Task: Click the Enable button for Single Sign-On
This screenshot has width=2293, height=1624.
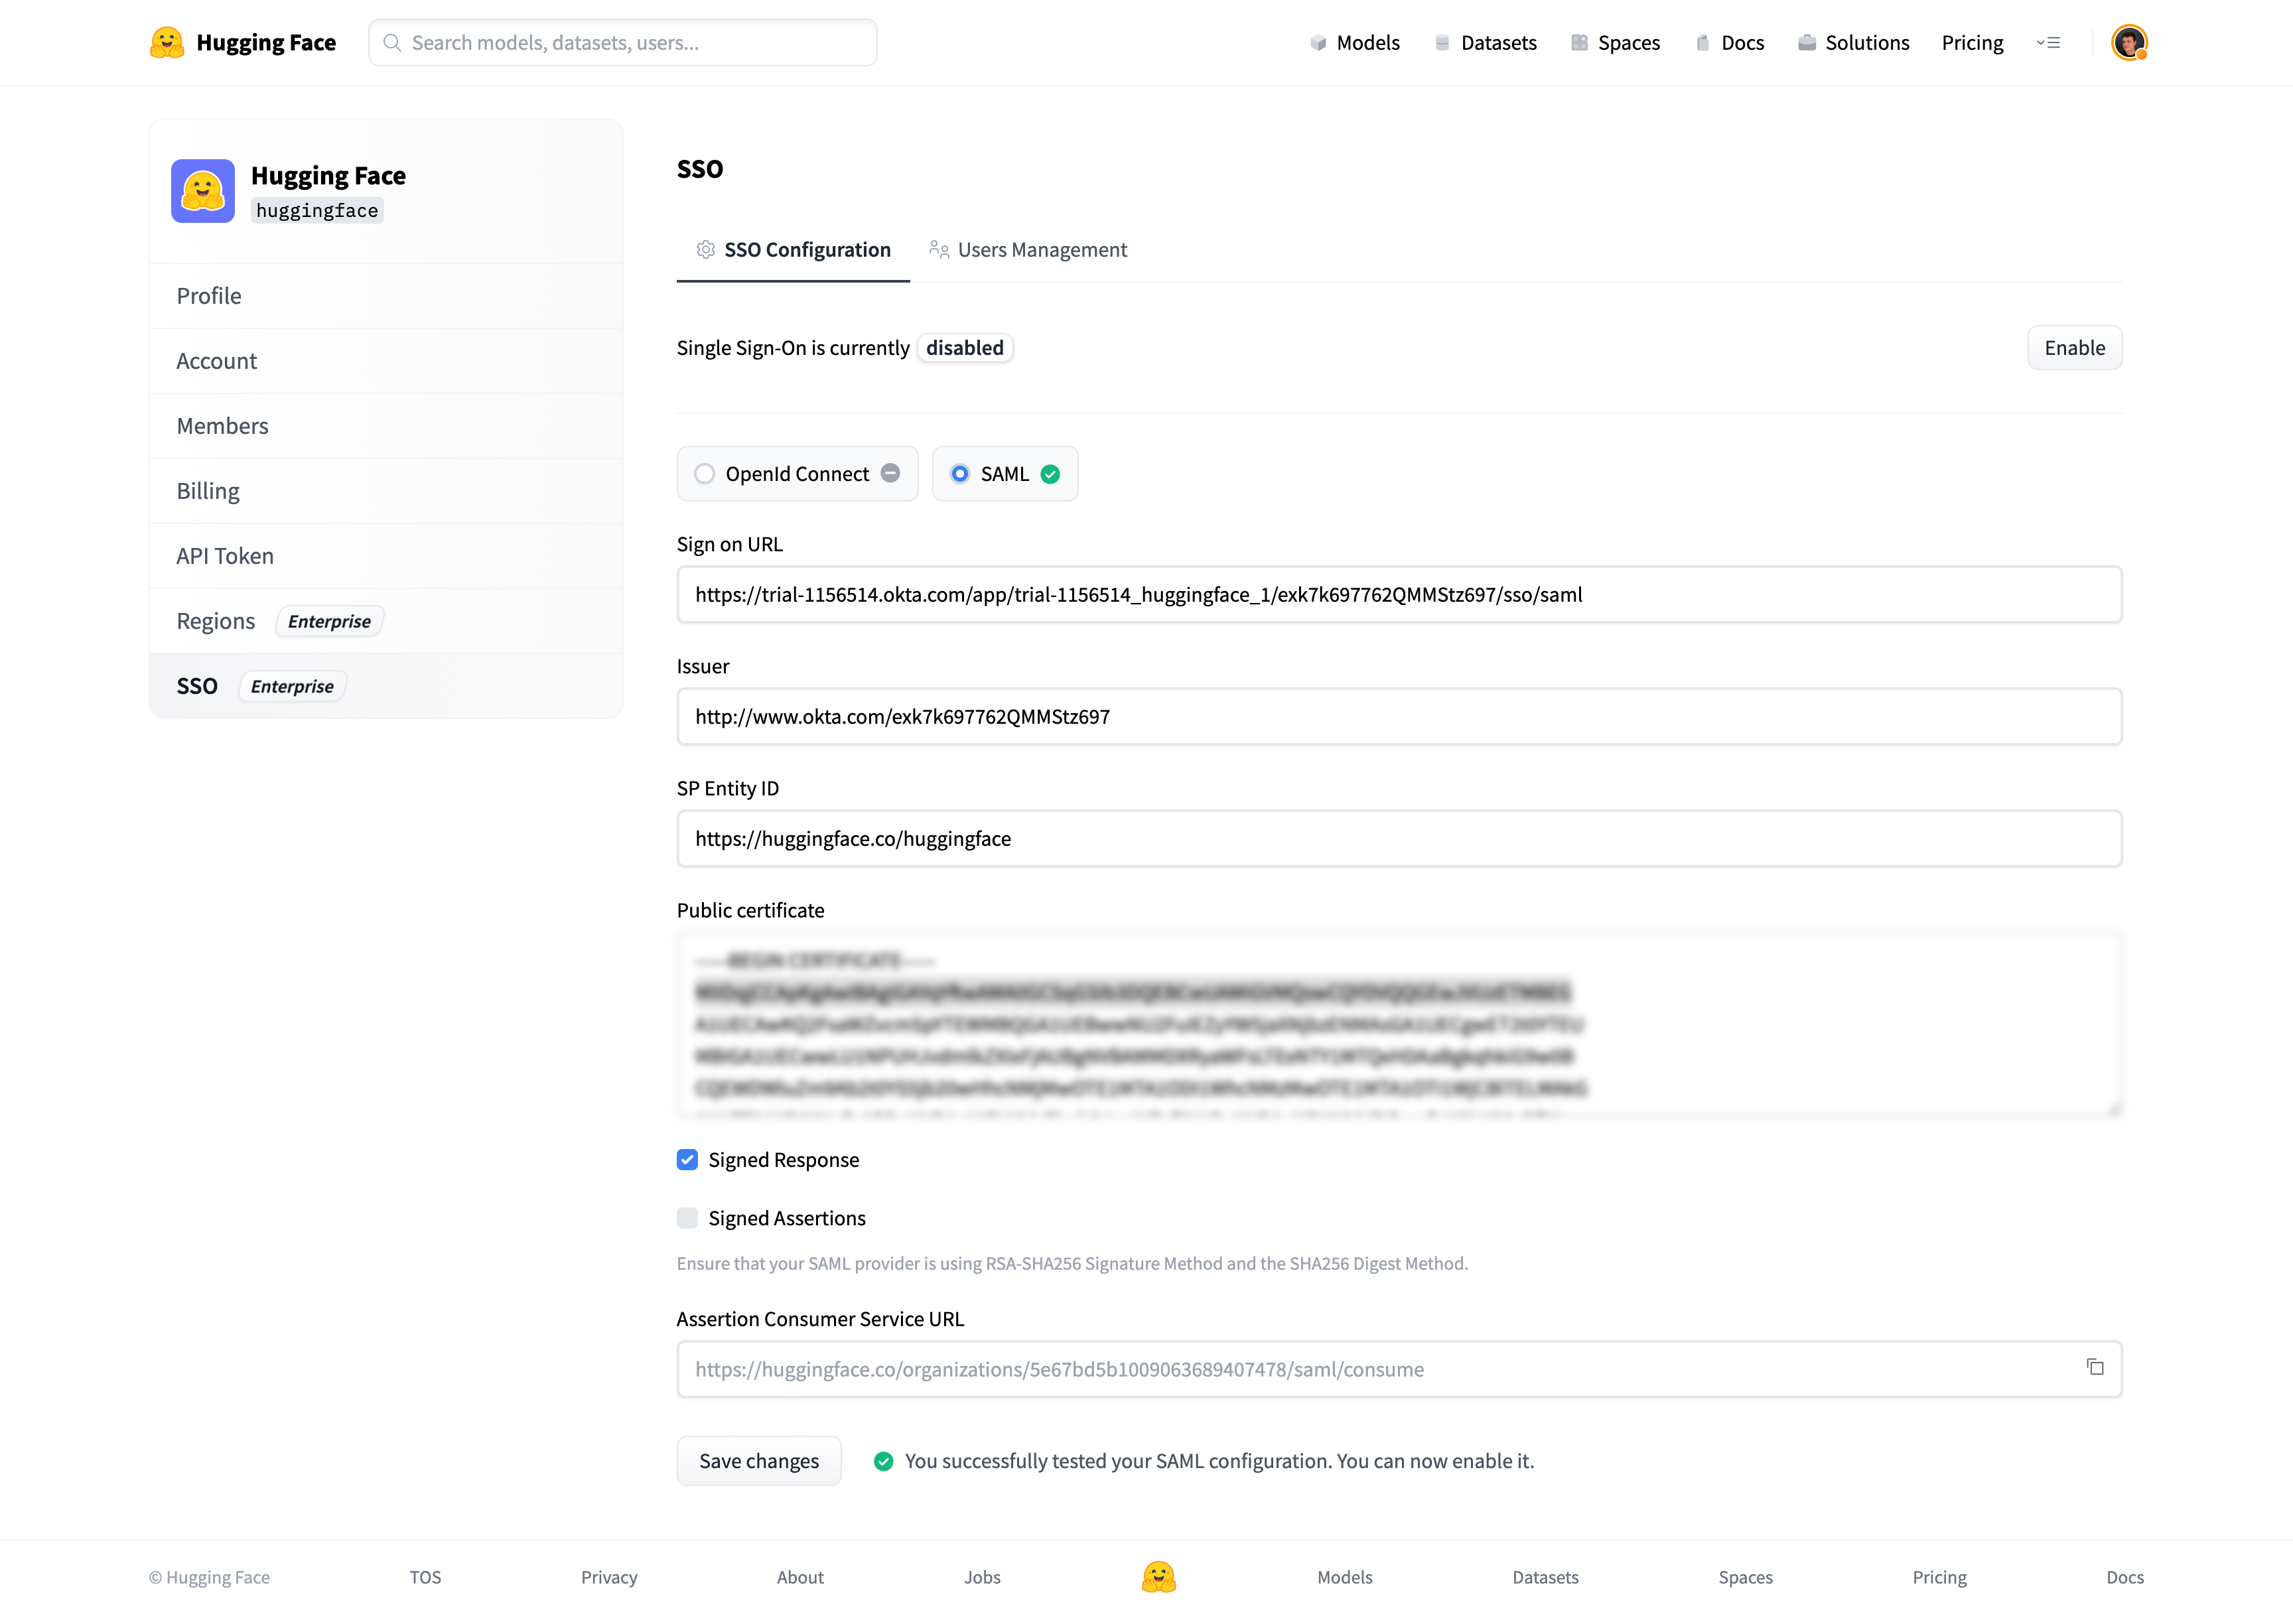Action: [2074, 347]
